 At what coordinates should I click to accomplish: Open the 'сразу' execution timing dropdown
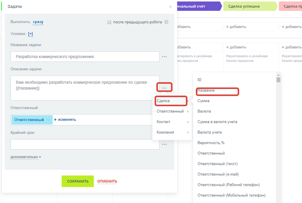(x=38, y=22)
